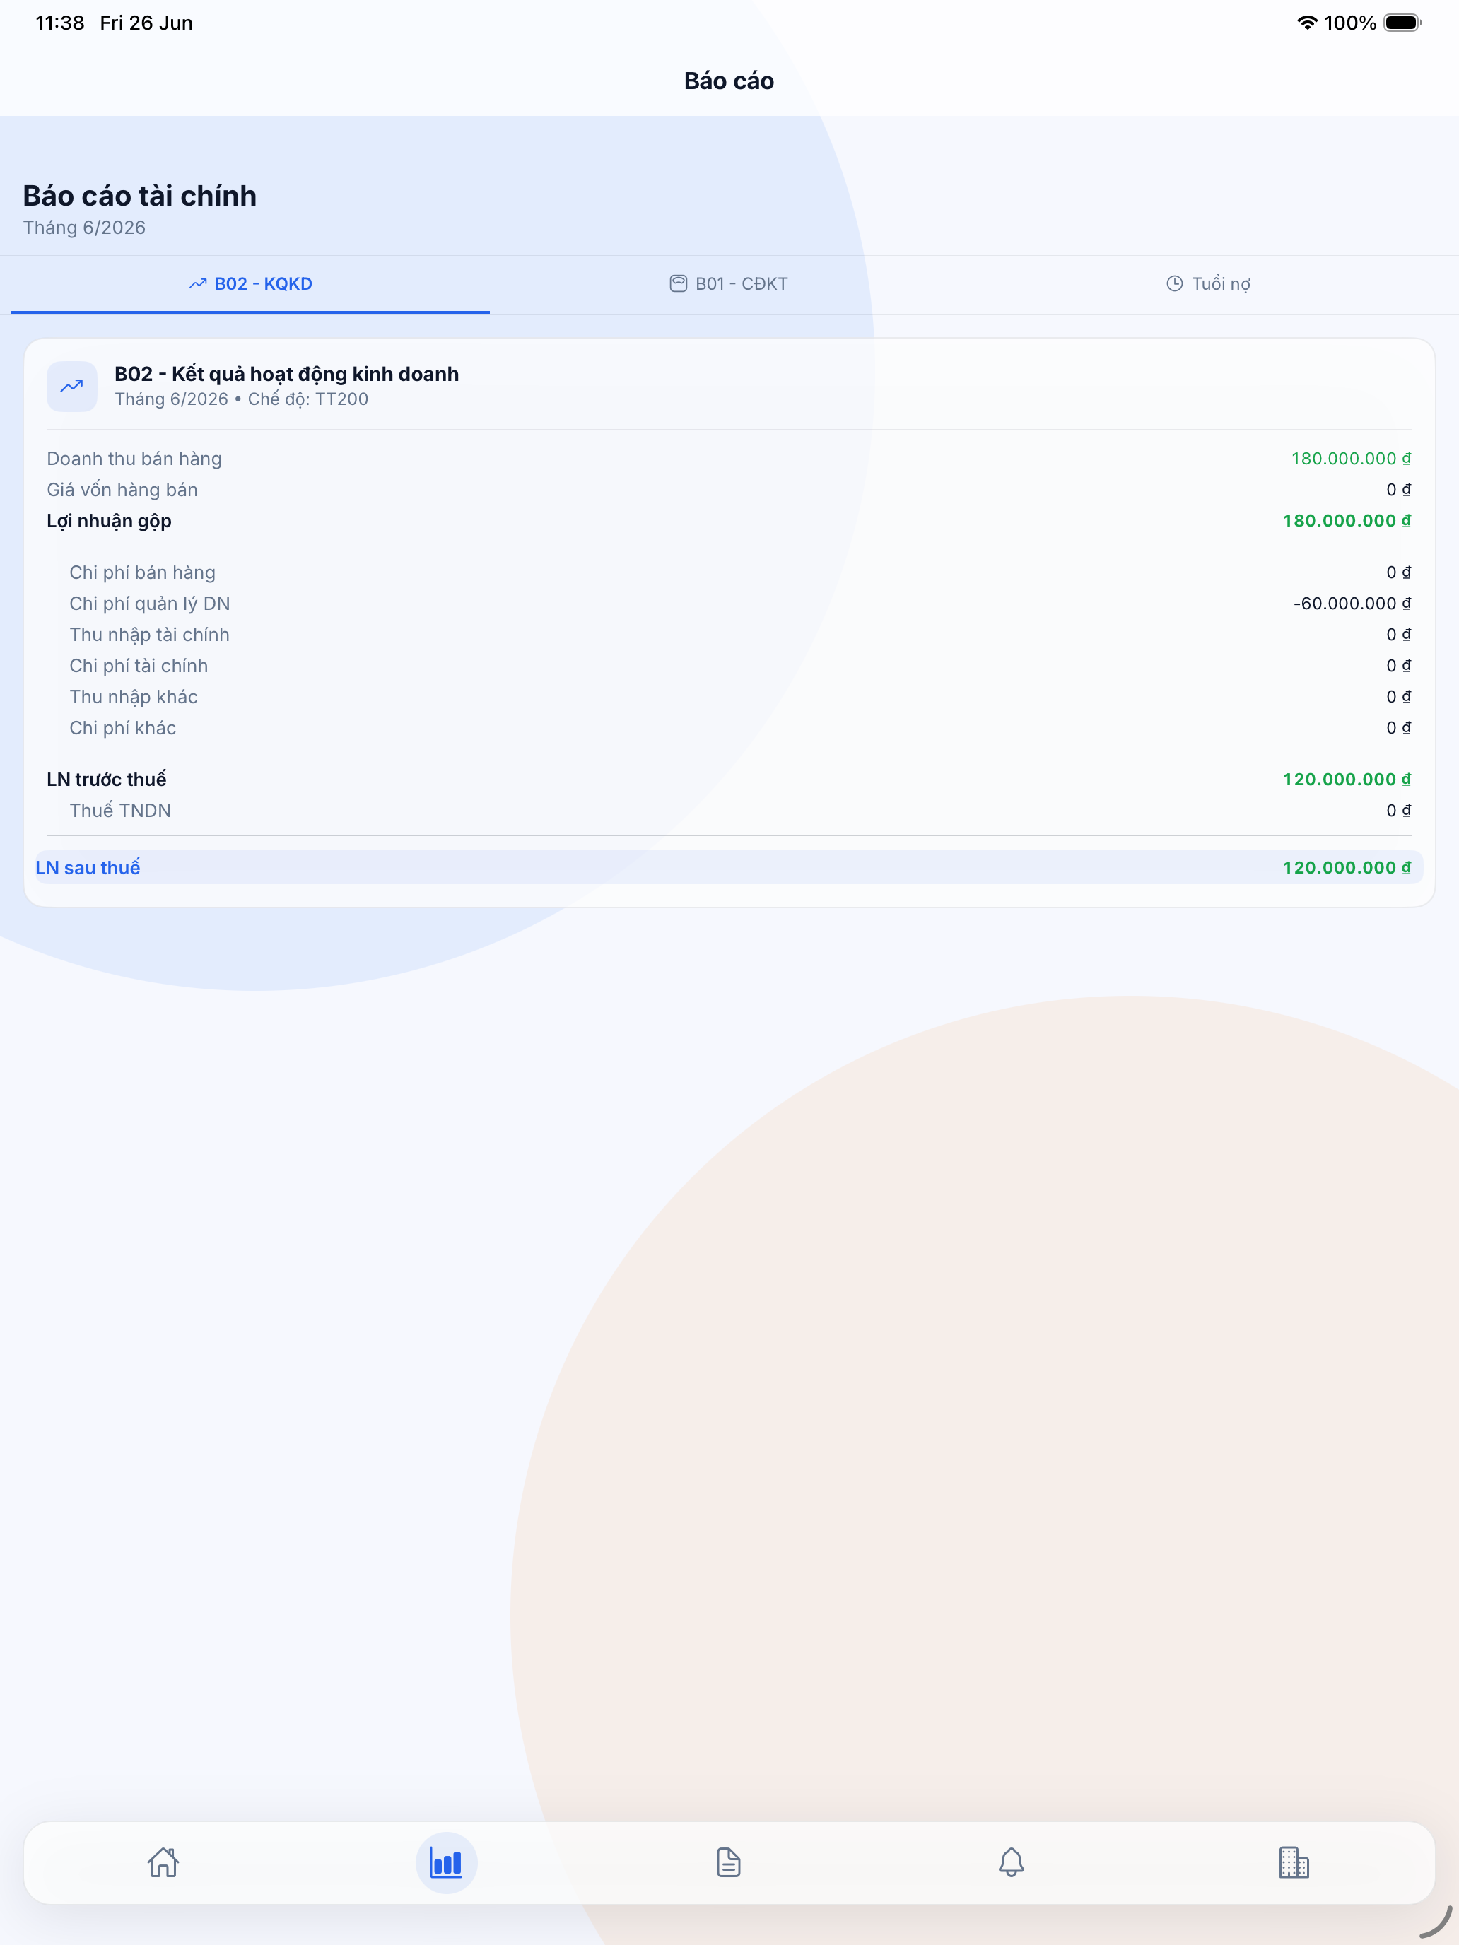Click the Doanh thu bán hàng value 180.000.000 ₫
1459x1945 pixels.
[1351, 458]
